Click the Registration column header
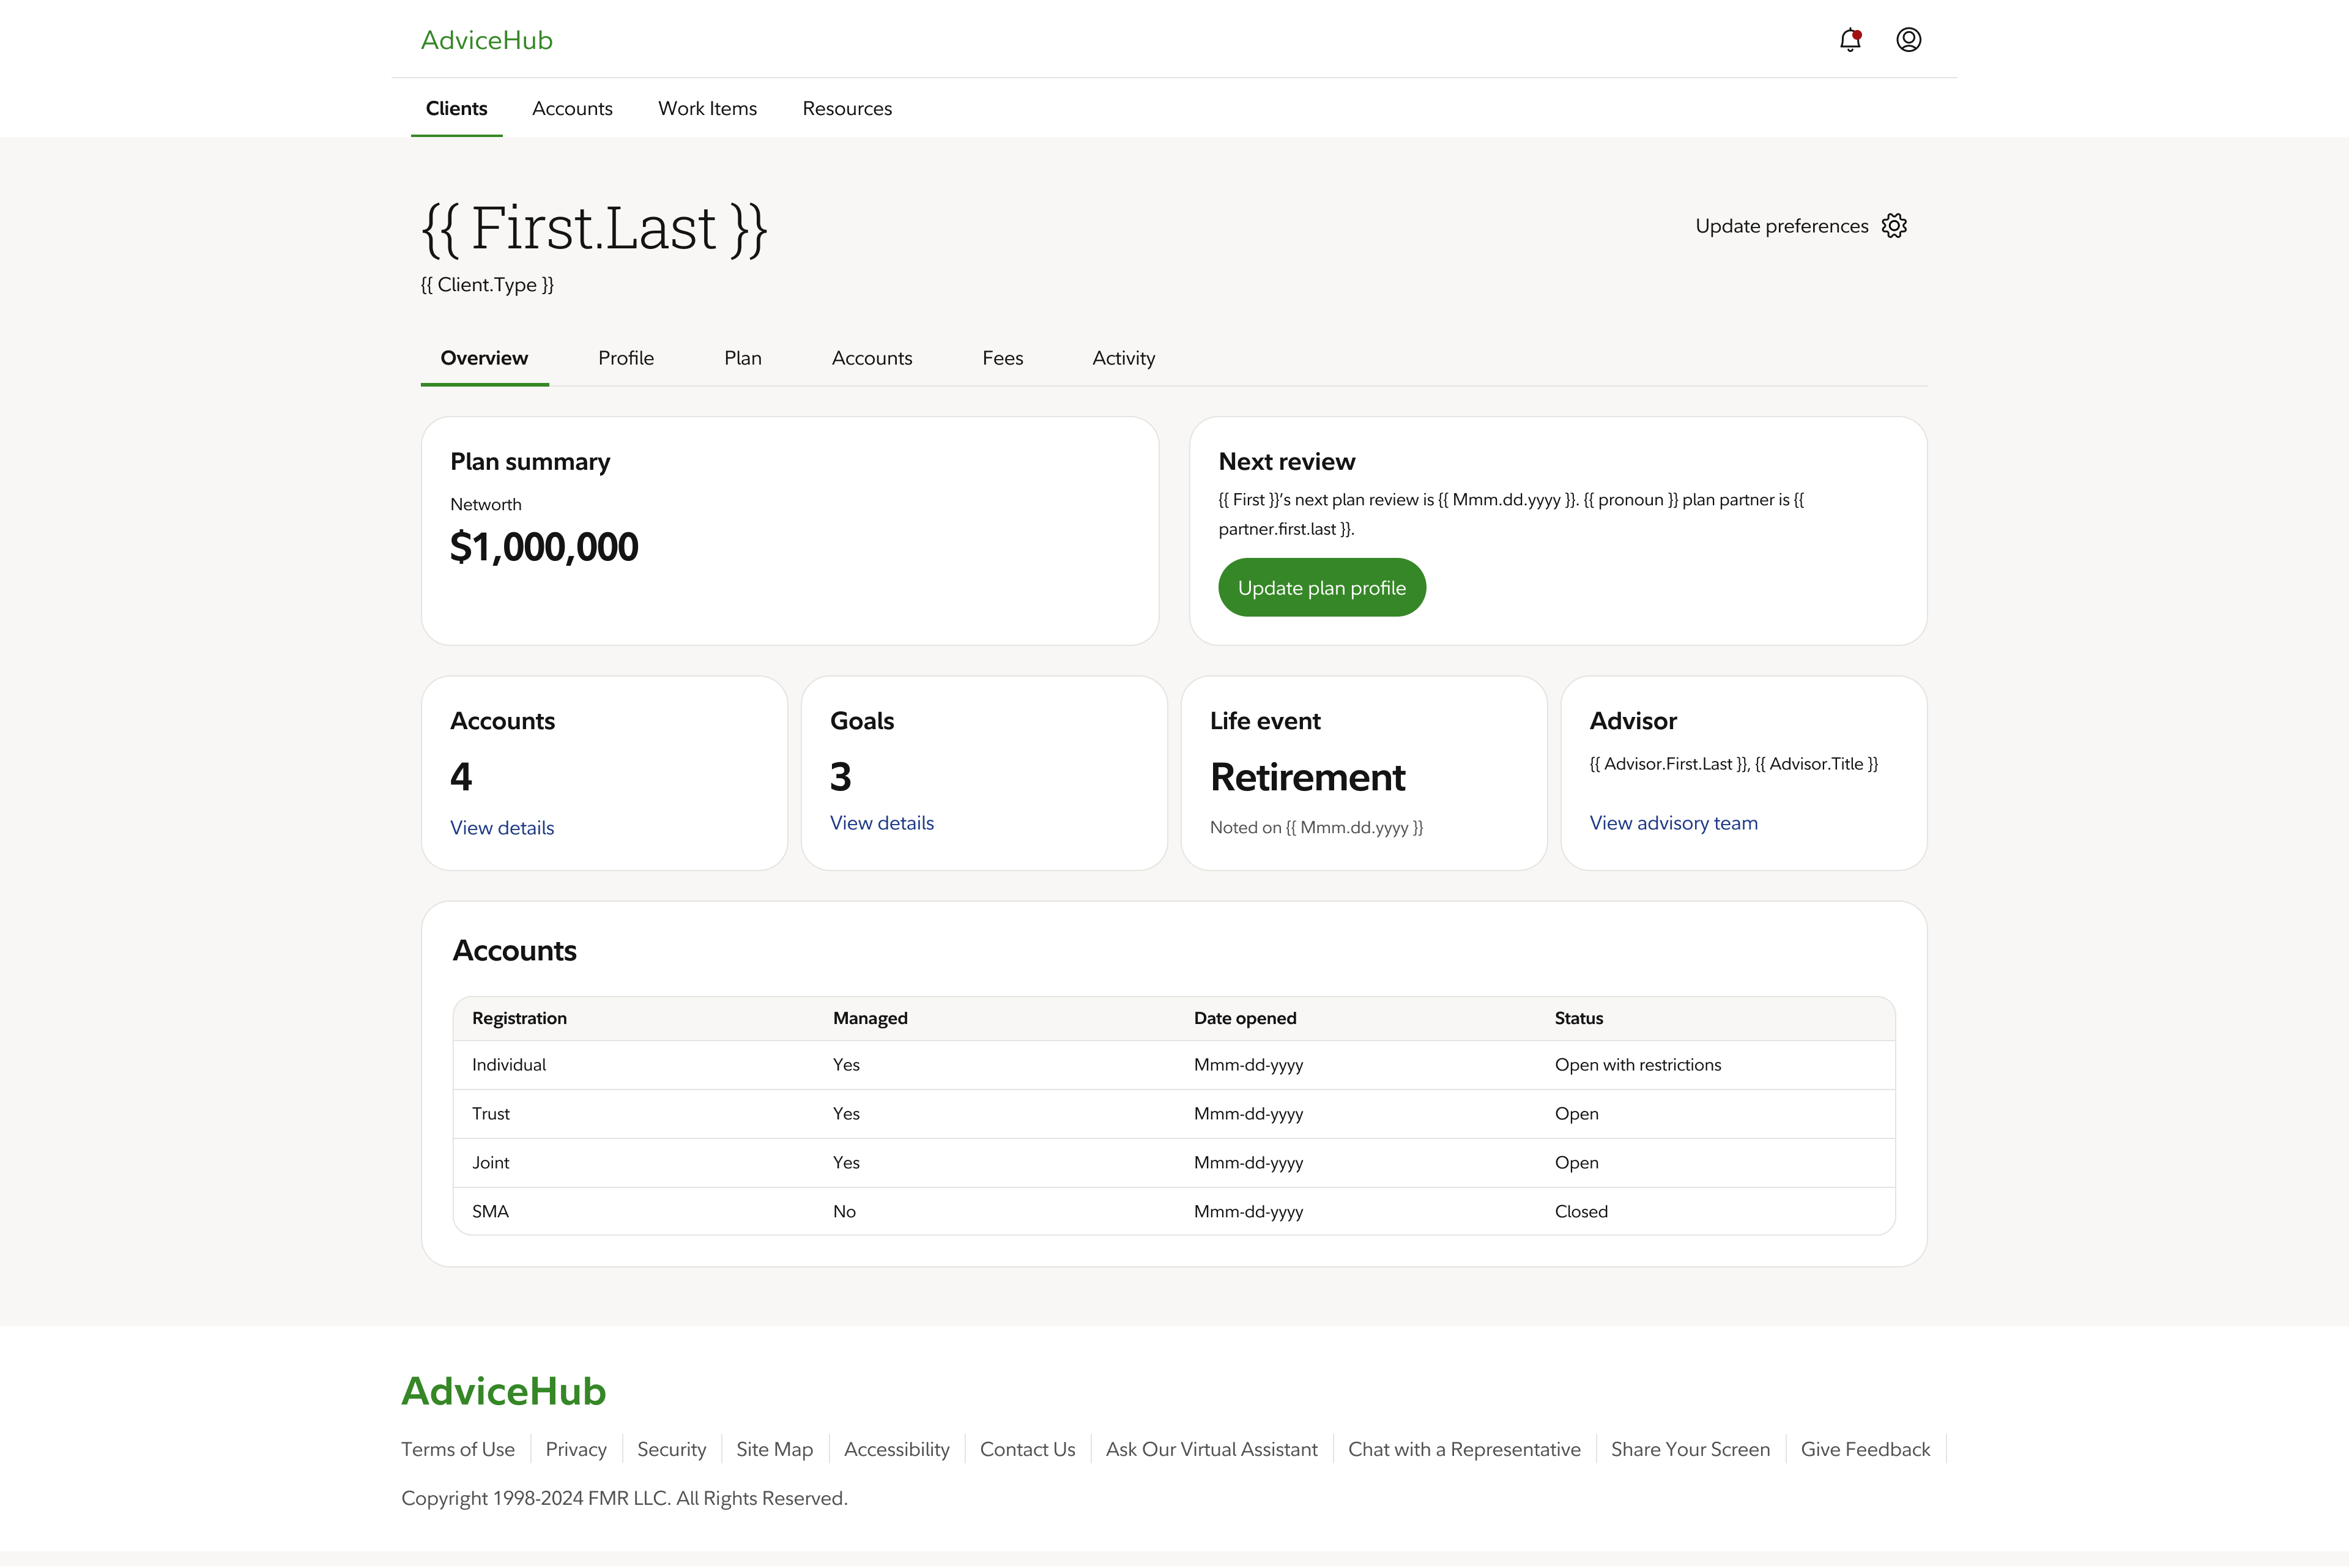Viewport: 2349px width, 1566px height. coord(519,1018)
